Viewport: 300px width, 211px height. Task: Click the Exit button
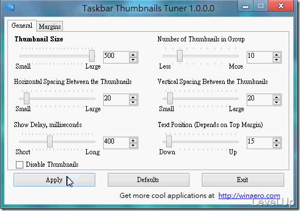[x=243, y=180]
